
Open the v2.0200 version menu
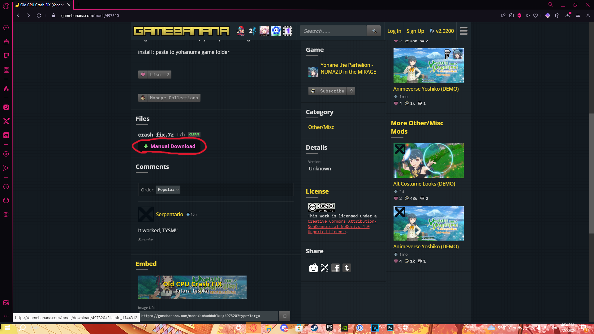(442, 31)
